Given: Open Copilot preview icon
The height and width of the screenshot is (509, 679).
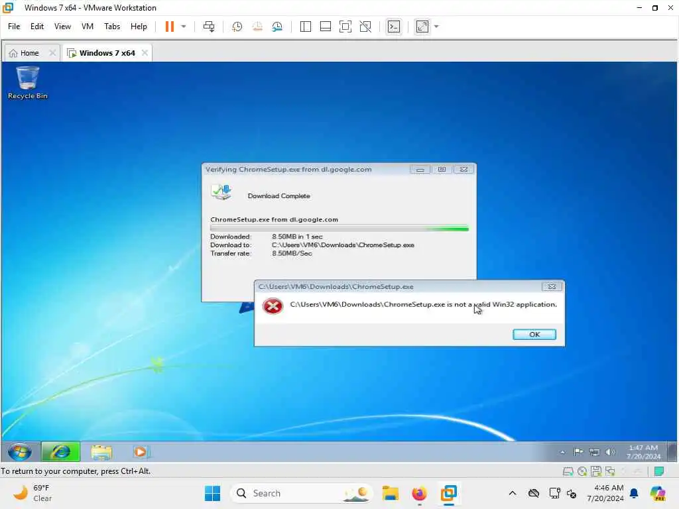Looking at the screenshot, I should (658, 493).
